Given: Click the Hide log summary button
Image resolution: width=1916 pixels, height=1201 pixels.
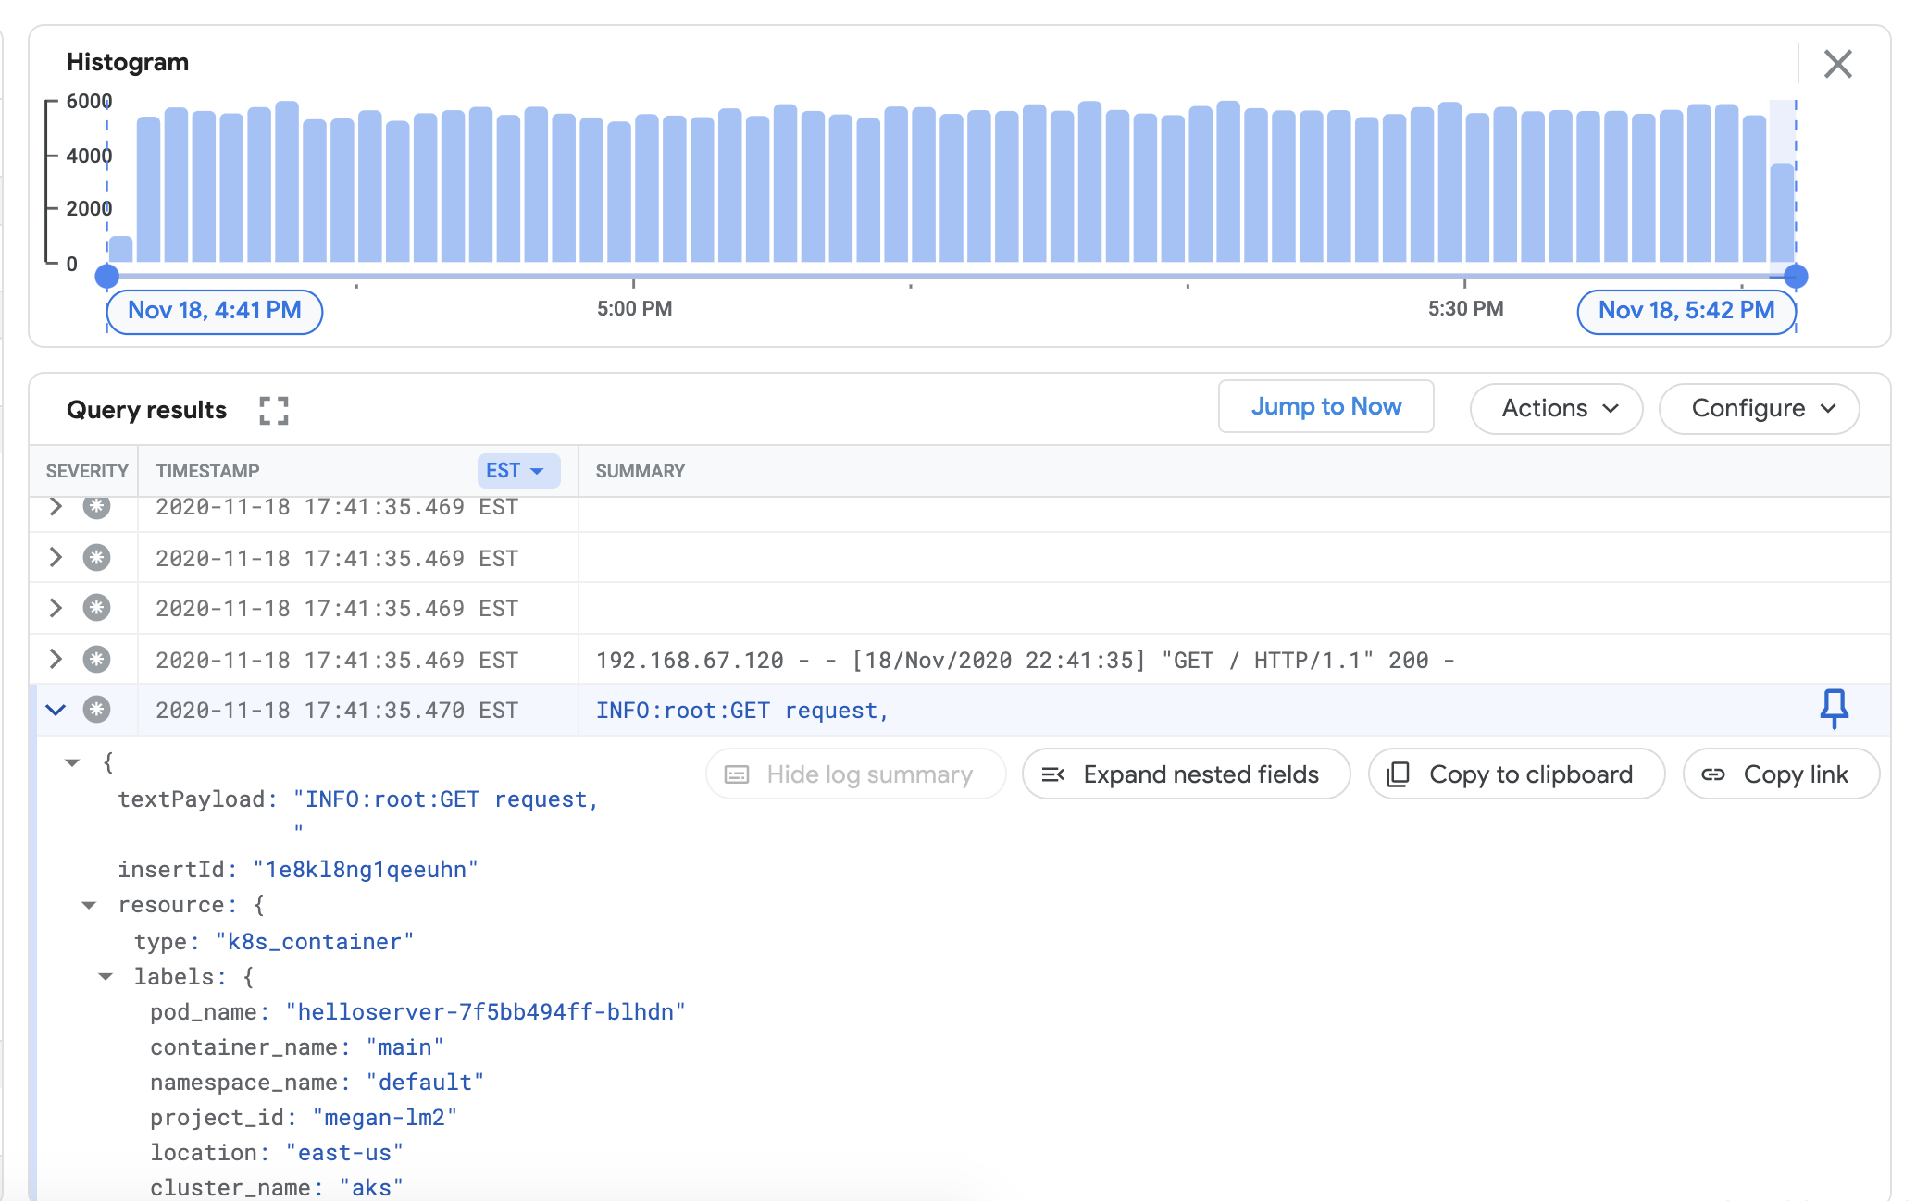Looking at the screenshot, I should (x=855, y=772).
